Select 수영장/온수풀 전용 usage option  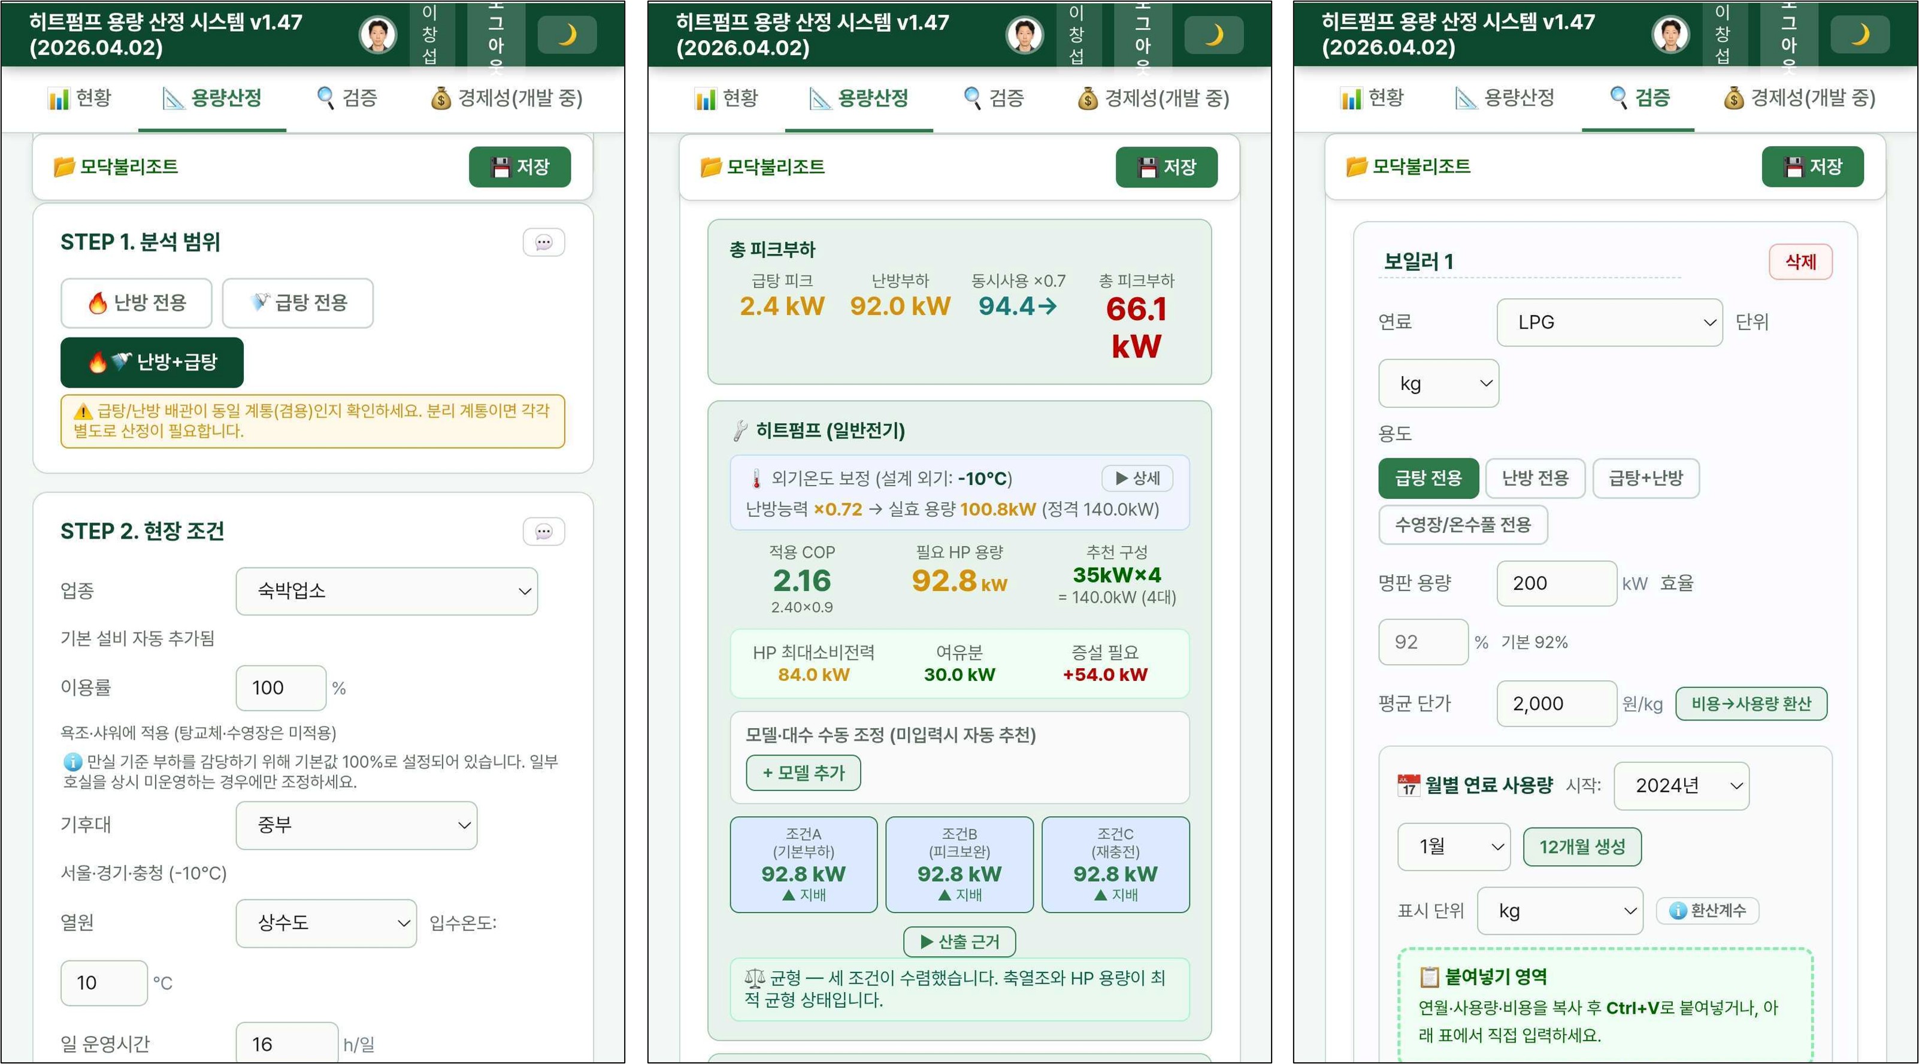tap(1463, 525)
